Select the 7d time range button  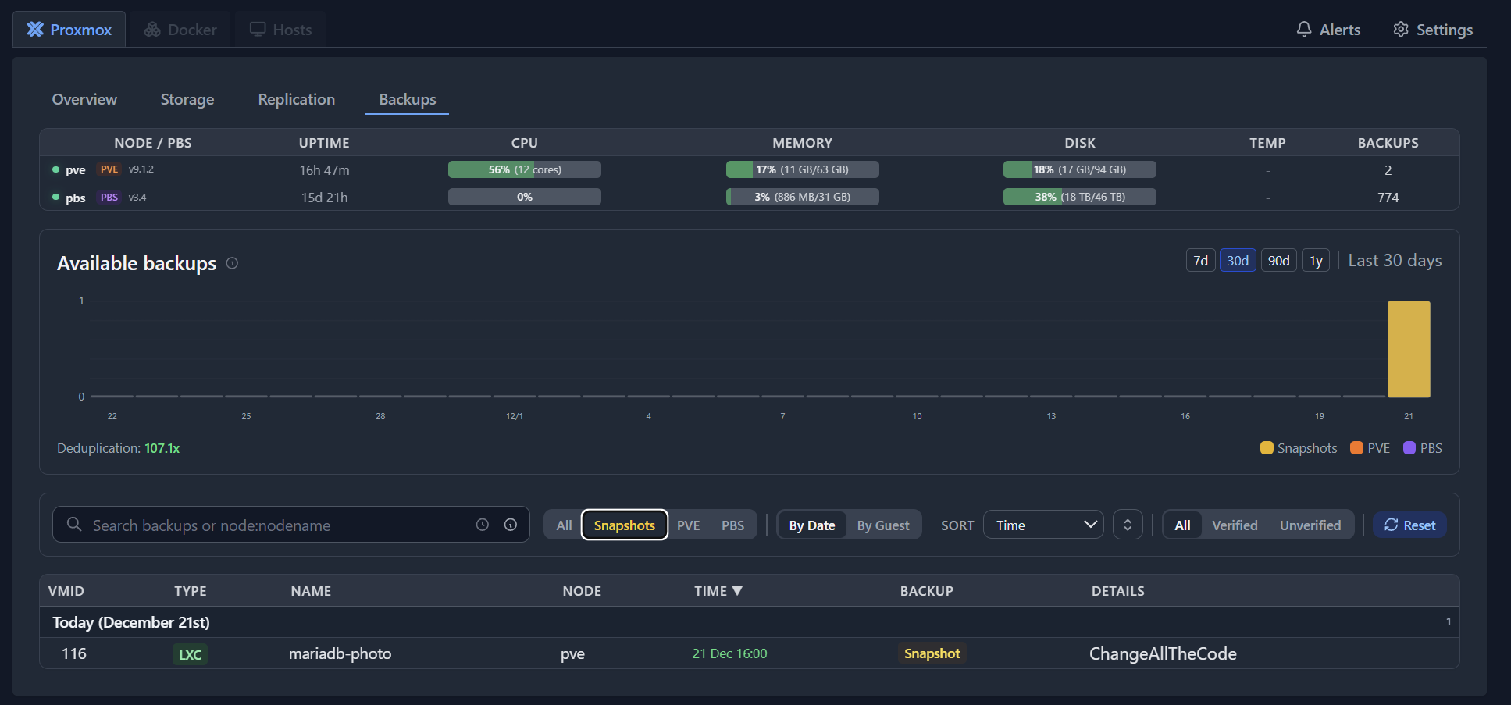1200,261
